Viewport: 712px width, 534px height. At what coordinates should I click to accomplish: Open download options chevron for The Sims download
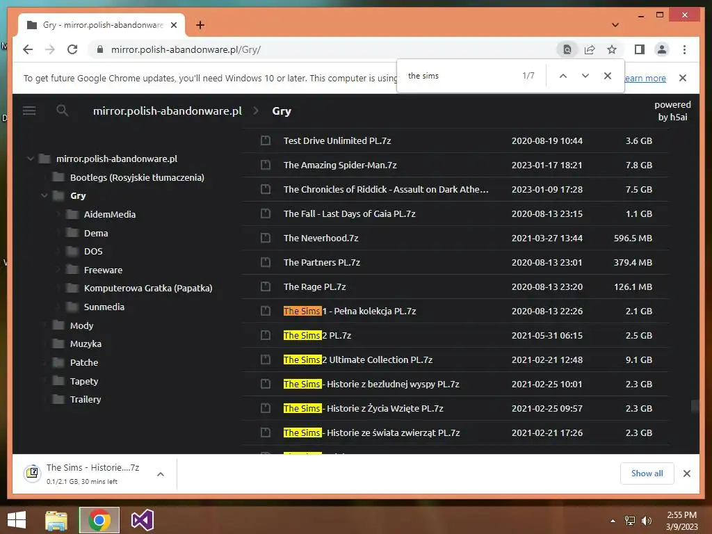pos(161,474)
